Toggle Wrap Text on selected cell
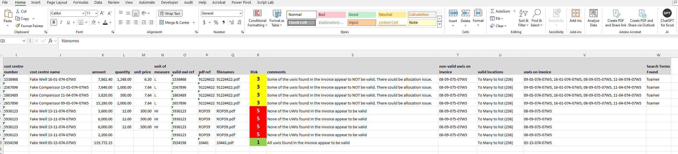Image resolution: width=678 pixels, height=154 pixels. tap(170, 13)
